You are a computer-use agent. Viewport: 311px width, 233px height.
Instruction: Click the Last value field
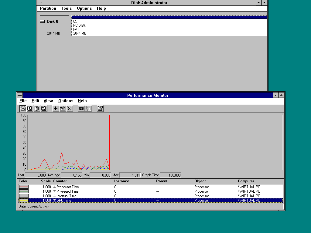pos(36,175)
